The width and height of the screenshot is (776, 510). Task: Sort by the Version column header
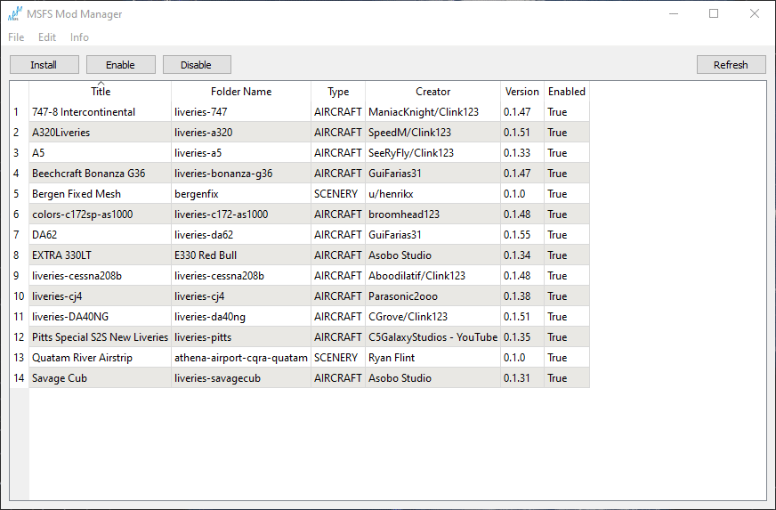(522, 92)
